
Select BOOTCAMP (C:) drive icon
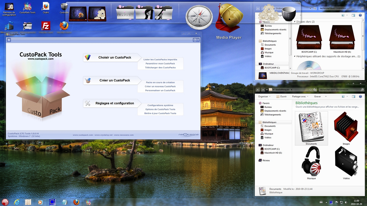click(309, 39)
